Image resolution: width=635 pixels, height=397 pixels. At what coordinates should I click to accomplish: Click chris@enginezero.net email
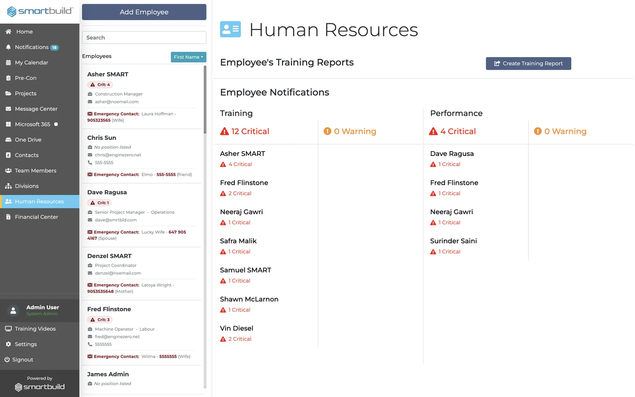pyautogui.click(x=118, y=155)
